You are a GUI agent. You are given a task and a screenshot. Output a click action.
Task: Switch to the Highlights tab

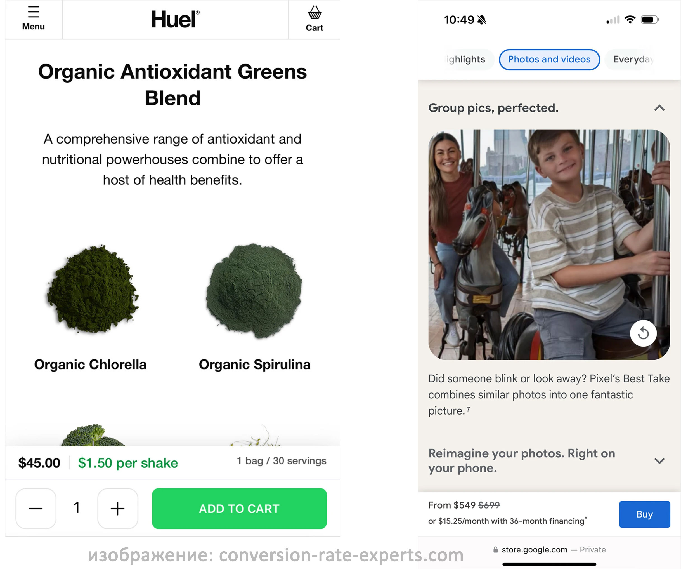[465, 59]
